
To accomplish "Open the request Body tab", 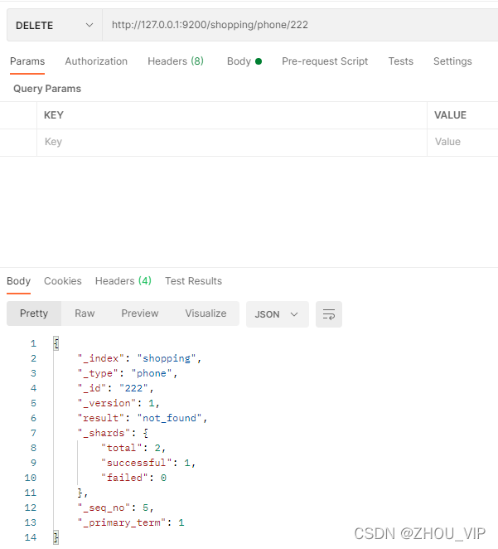I will coord(244,61).
